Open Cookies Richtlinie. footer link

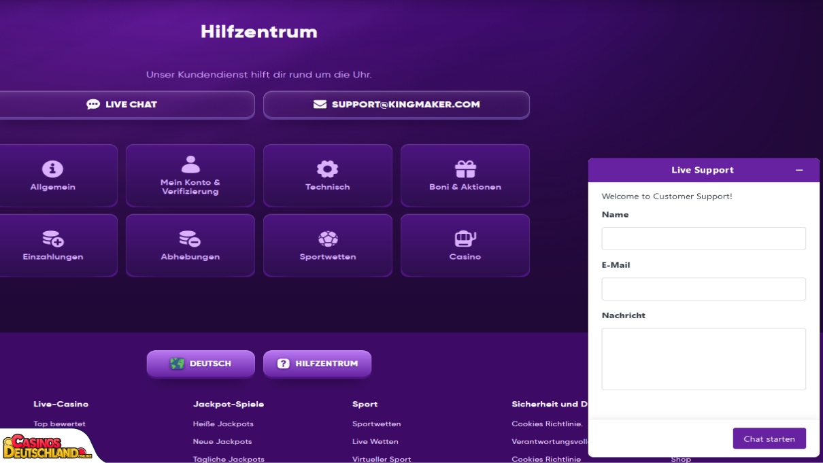click(x=547, y=424)
